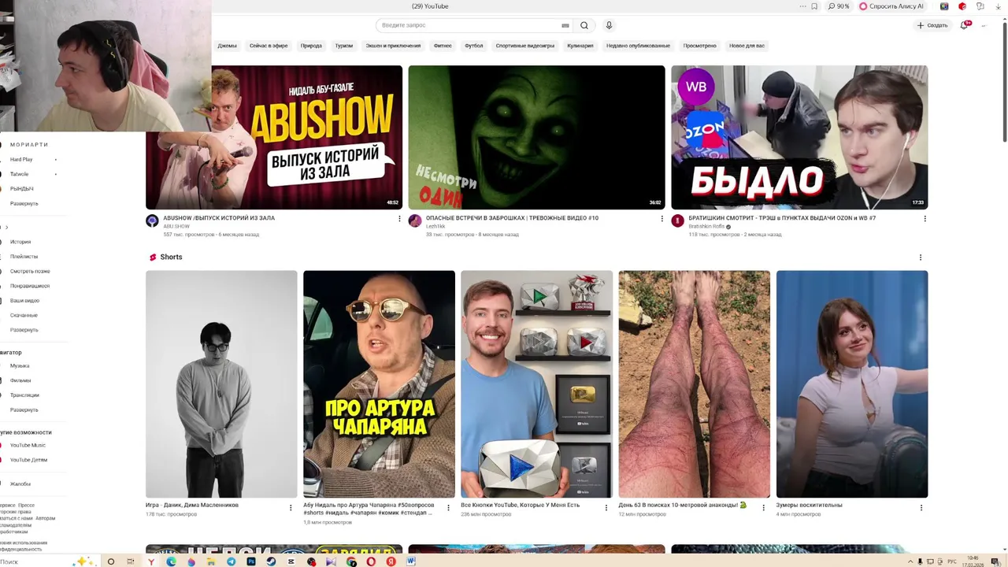Open more options for the ОПАСНЫЕ ВСТРЕЧИ video
The height and width of the screenshot is (567, 1008).
click(662, 218)
